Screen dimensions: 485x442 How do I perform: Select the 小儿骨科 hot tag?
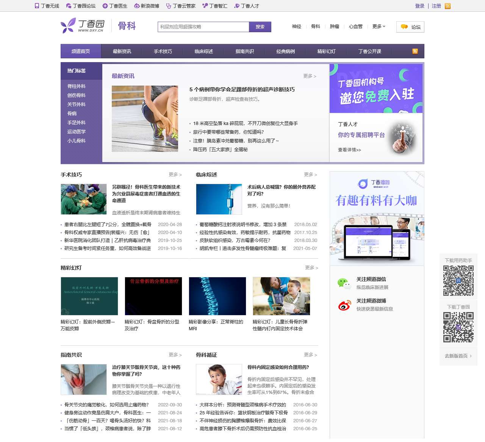[x=77, y=141]
